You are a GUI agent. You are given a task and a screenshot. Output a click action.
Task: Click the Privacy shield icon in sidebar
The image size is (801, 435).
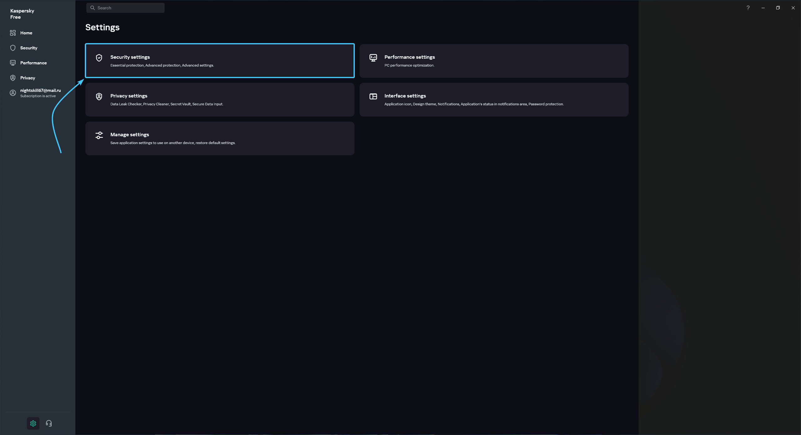pyautogui.click(x=13, y=78)
